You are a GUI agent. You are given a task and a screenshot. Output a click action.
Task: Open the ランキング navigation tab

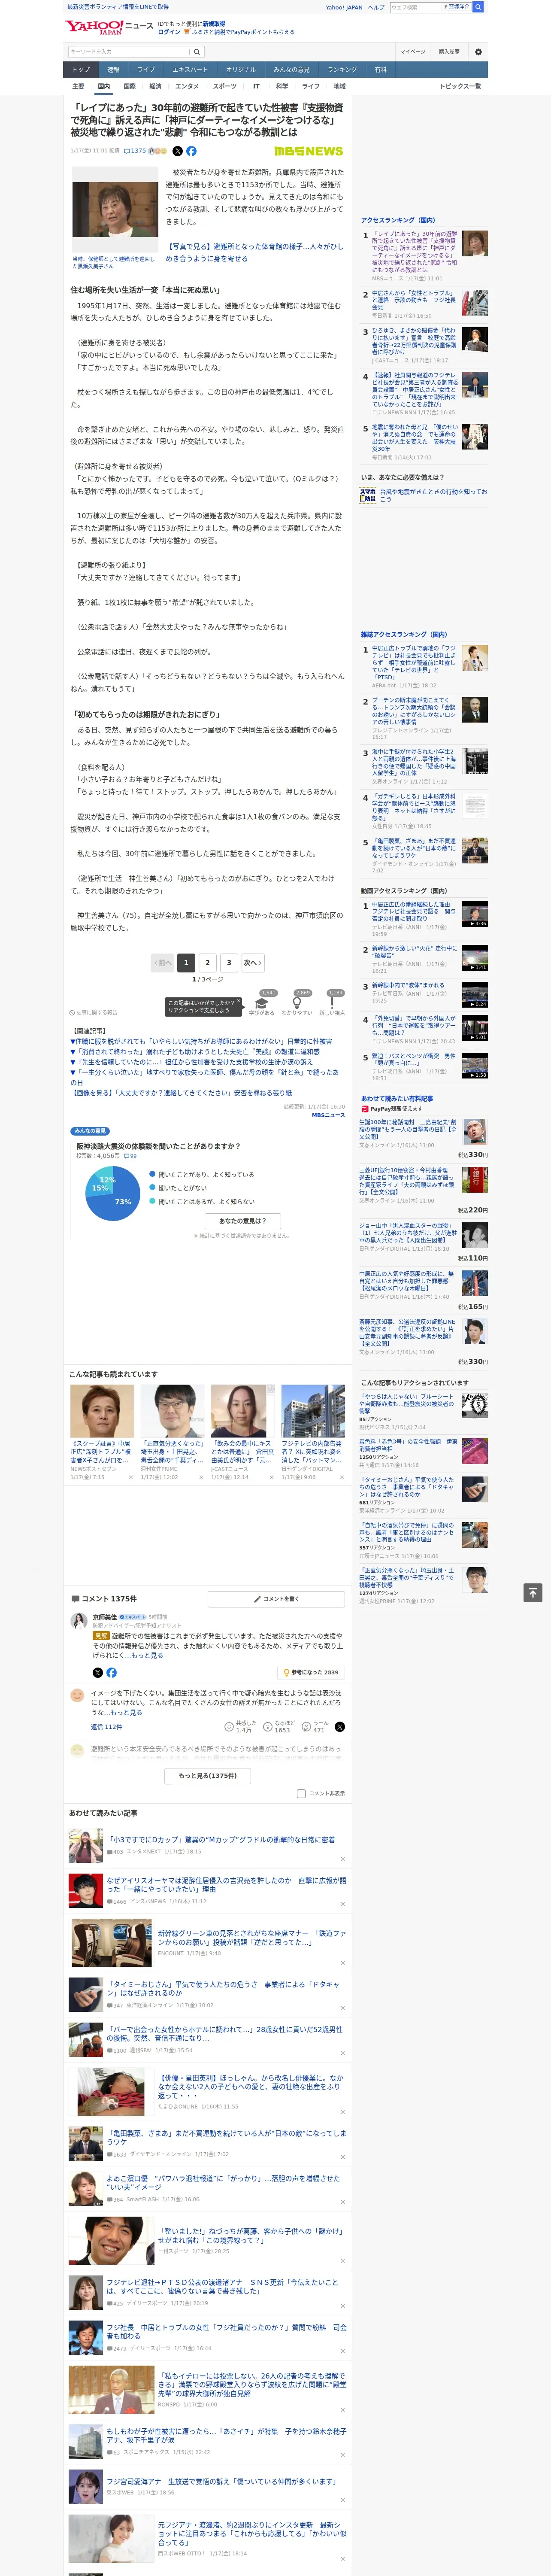pos(342,70)
